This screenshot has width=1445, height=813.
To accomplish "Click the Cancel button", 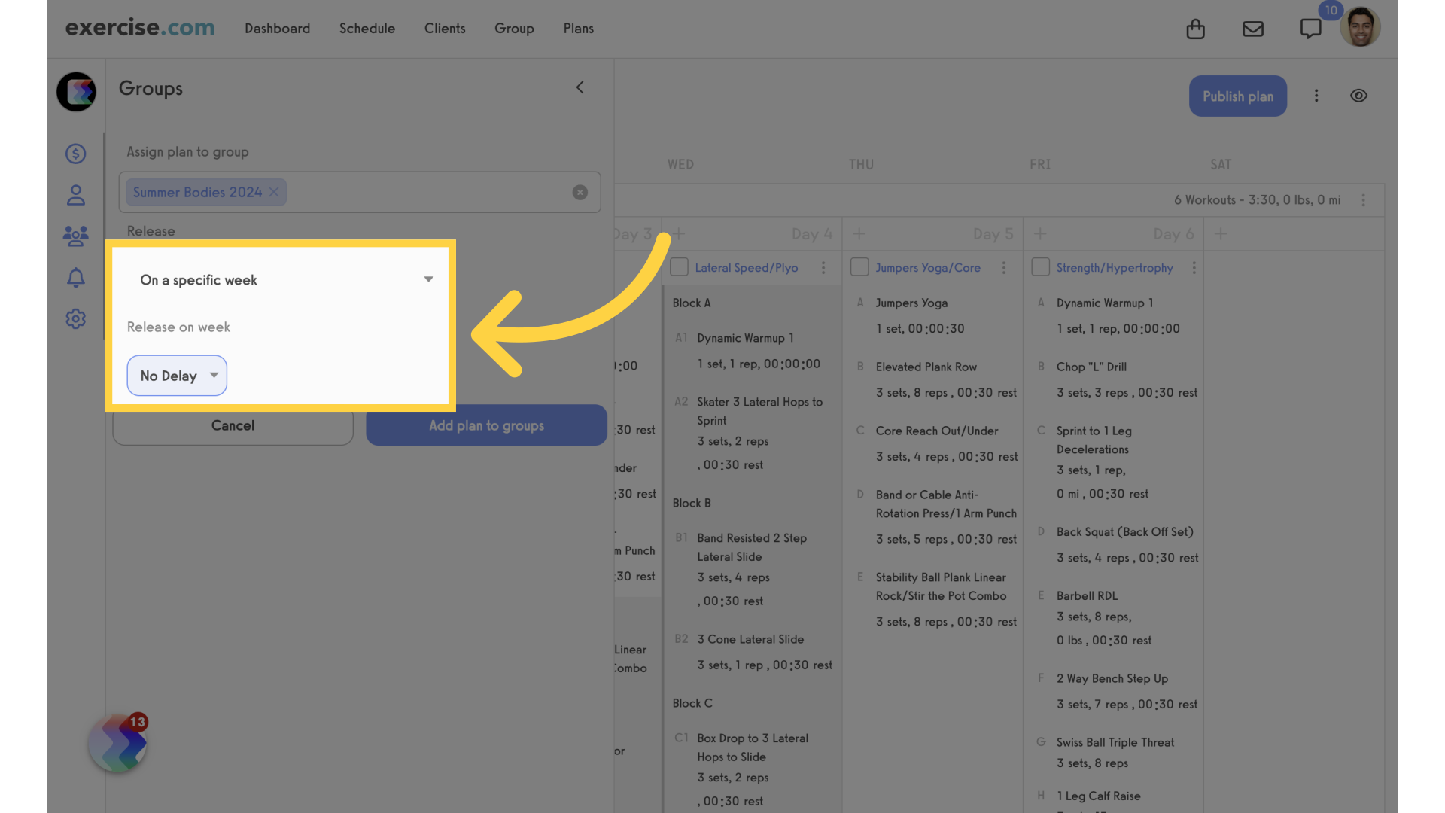I will pos(233,425).
